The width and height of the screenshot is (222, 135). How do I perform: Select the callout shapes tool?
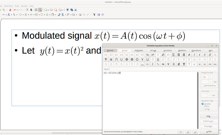tap(42, 14)
